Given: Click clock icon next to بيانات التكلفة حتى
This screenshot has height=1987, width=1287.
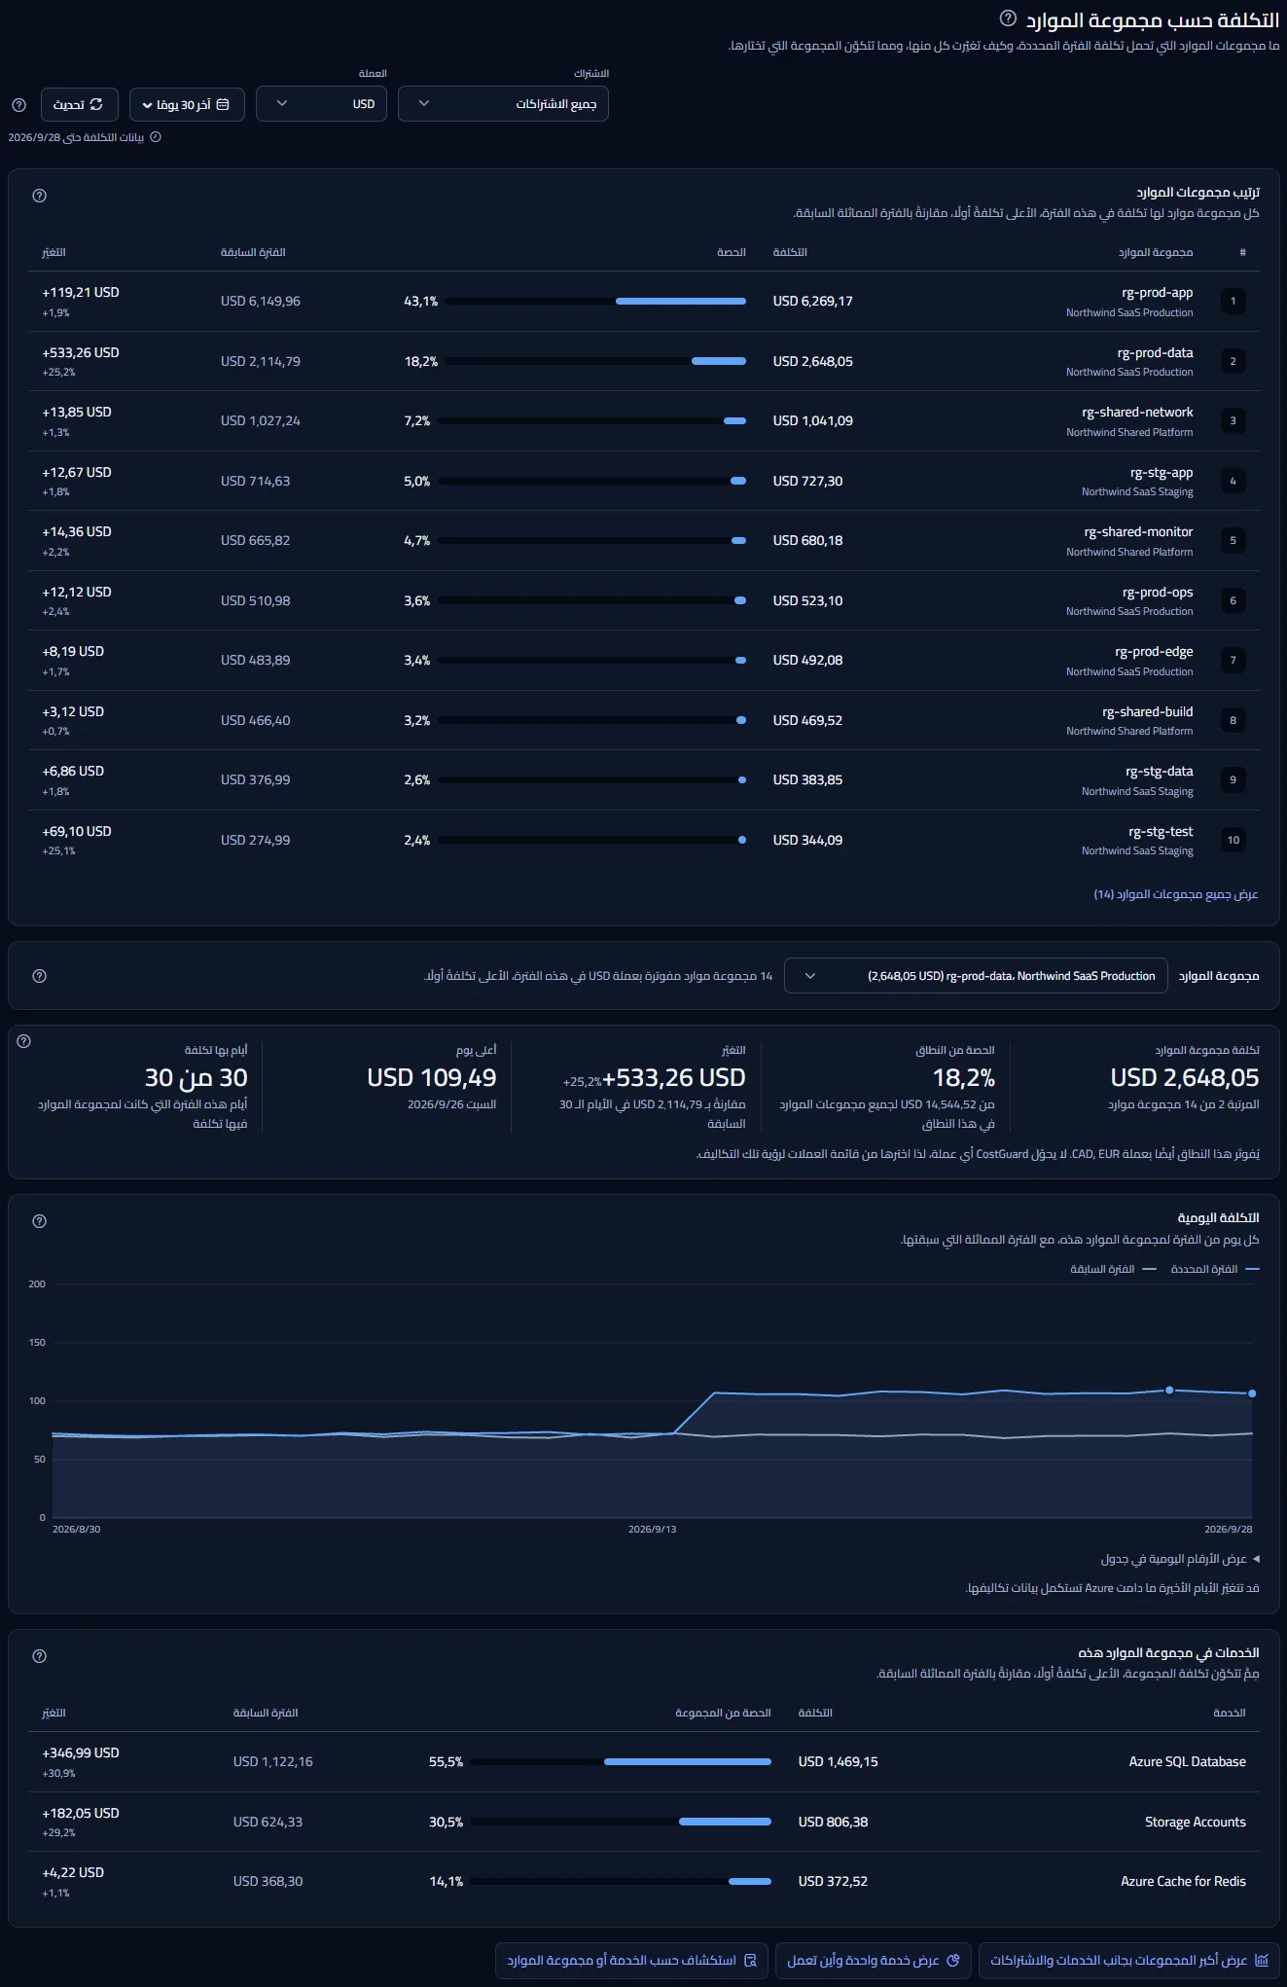Looking at the screenshot, I should point(156,137).
